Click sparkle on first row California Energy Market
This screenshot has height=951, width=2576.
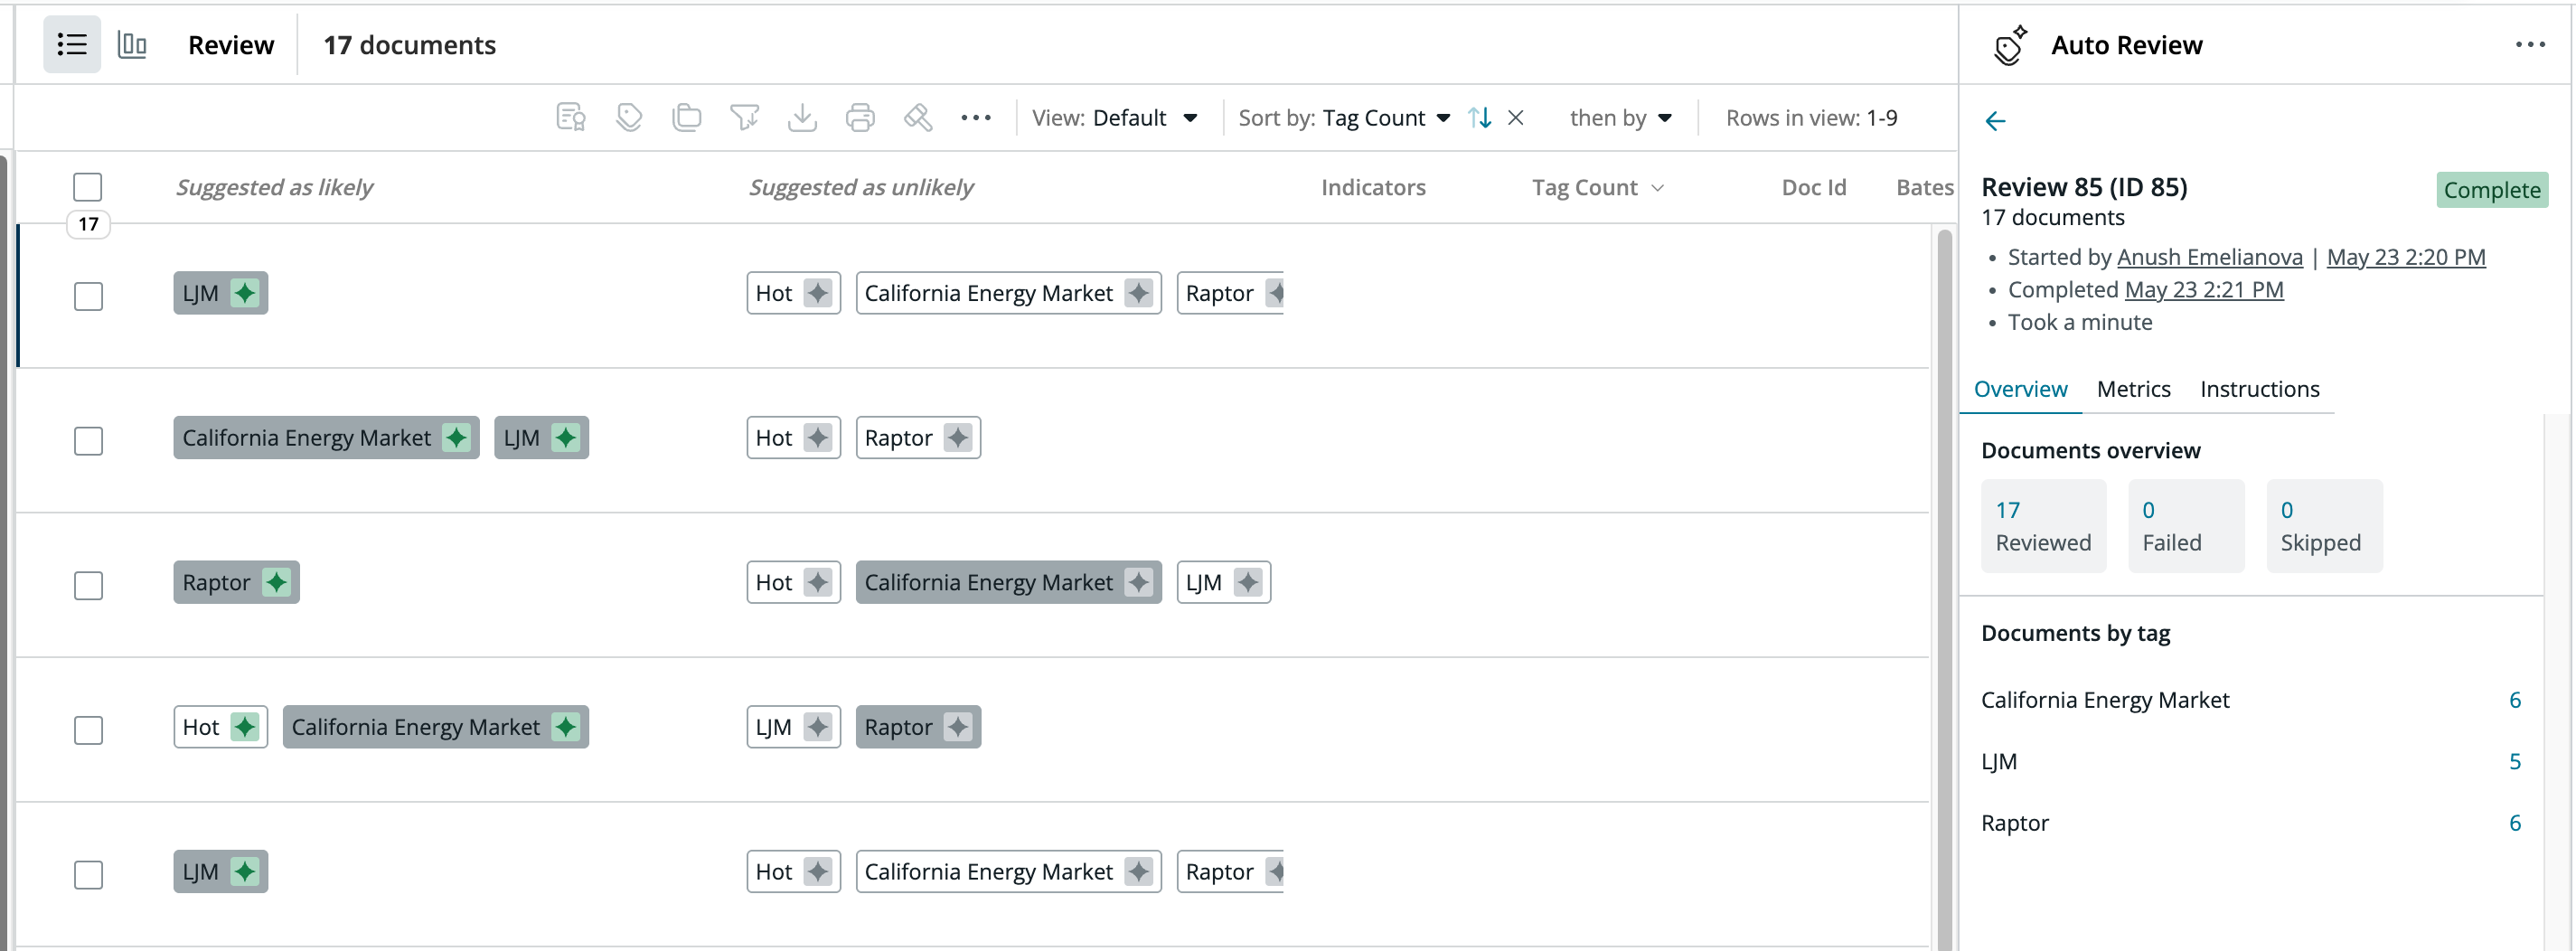coord(1138,293)
